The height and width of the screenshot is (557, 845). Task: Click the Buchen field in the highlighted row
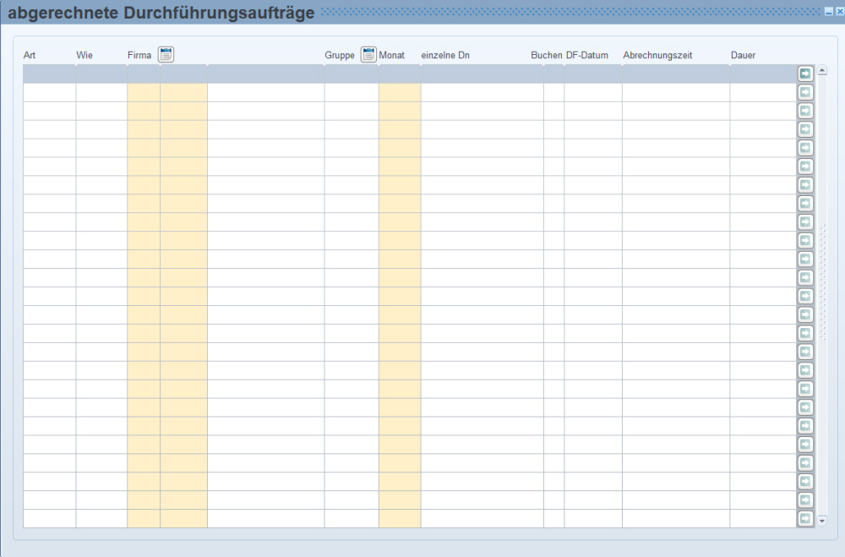pyautogui.click(x=554, y=74)
